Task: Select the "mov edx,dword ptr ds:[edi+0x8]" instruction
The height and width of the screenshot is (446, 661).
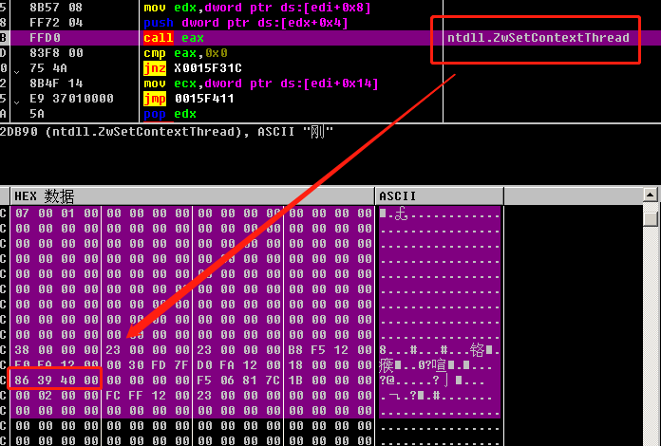Action: click(x=257, y=8)
